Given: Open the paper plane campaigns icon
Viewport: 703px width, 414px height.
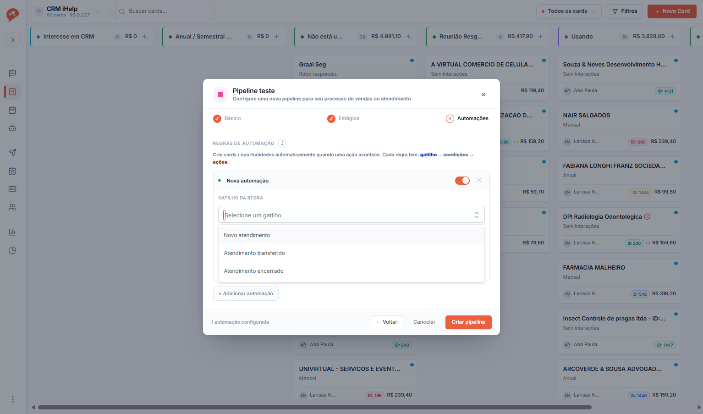Looking at the screenshot, I should (12, 153).
